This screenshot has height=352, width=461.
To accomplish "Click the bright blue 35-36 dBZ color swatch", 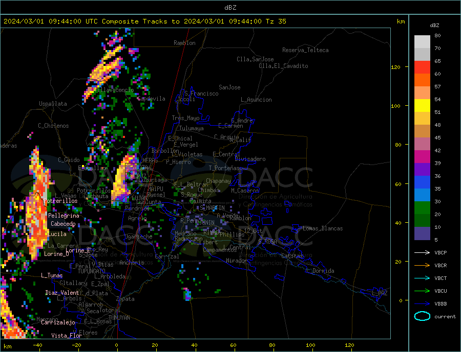I will [x=422, y=182].
